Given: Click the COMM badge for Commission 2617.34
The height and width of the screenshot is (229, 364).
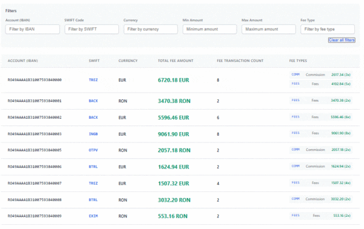Looking at the screenshot, I should 295,75.
